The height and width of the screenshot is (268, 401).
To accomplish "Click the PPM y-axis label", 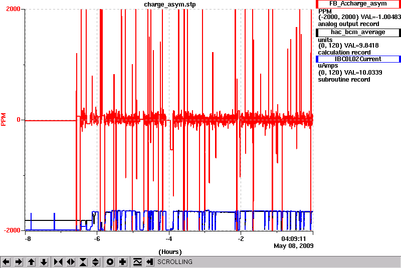I will tap(4, 119).
